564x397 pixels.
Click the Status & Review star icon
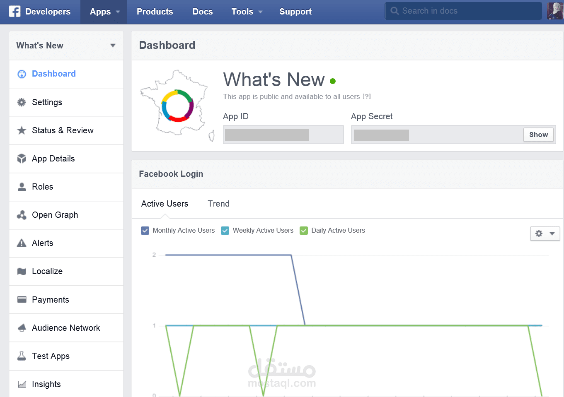[x=22, y=130]
